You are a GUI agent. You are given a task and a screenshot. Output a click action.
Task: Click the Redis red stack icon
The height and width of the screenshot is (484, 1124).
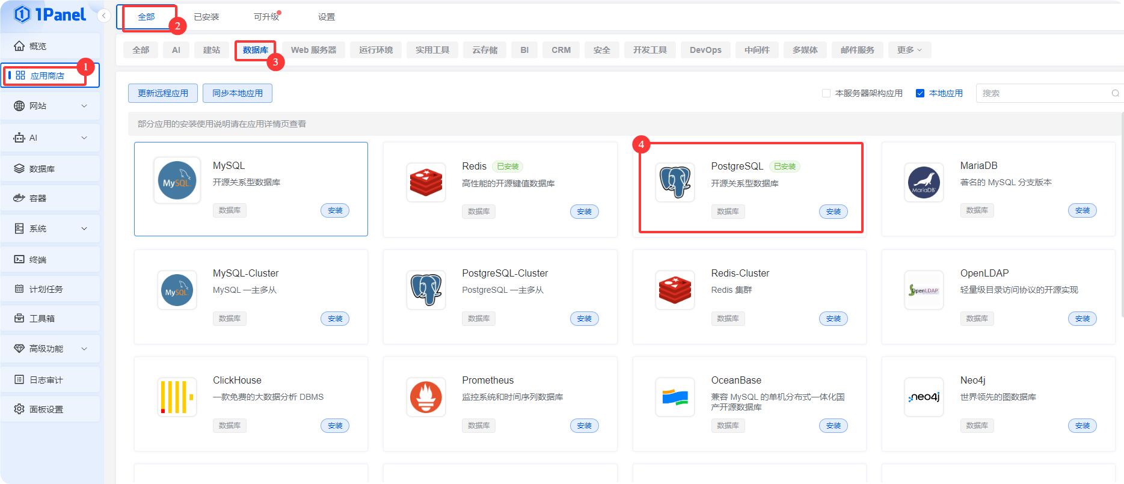[x=426, y=182]
